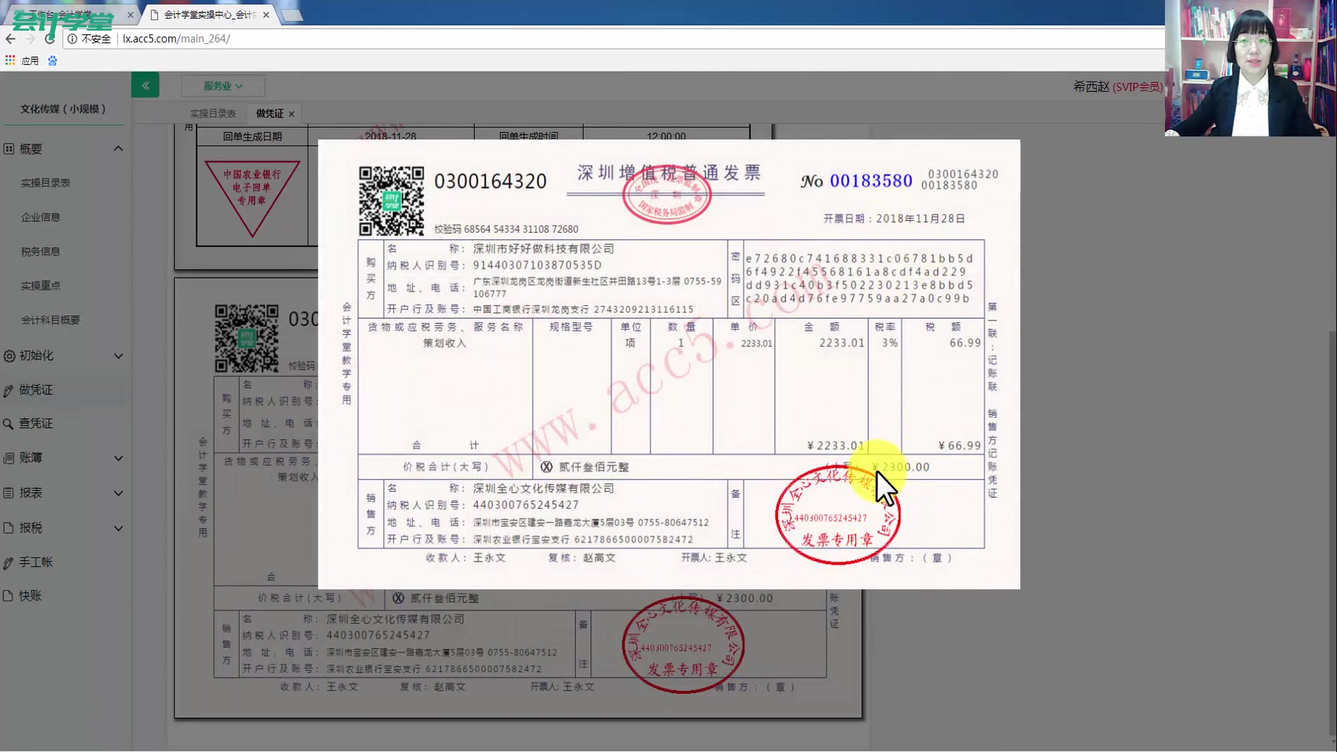Expand the 报税 section chevron
1337x752 pixels.
118,528
